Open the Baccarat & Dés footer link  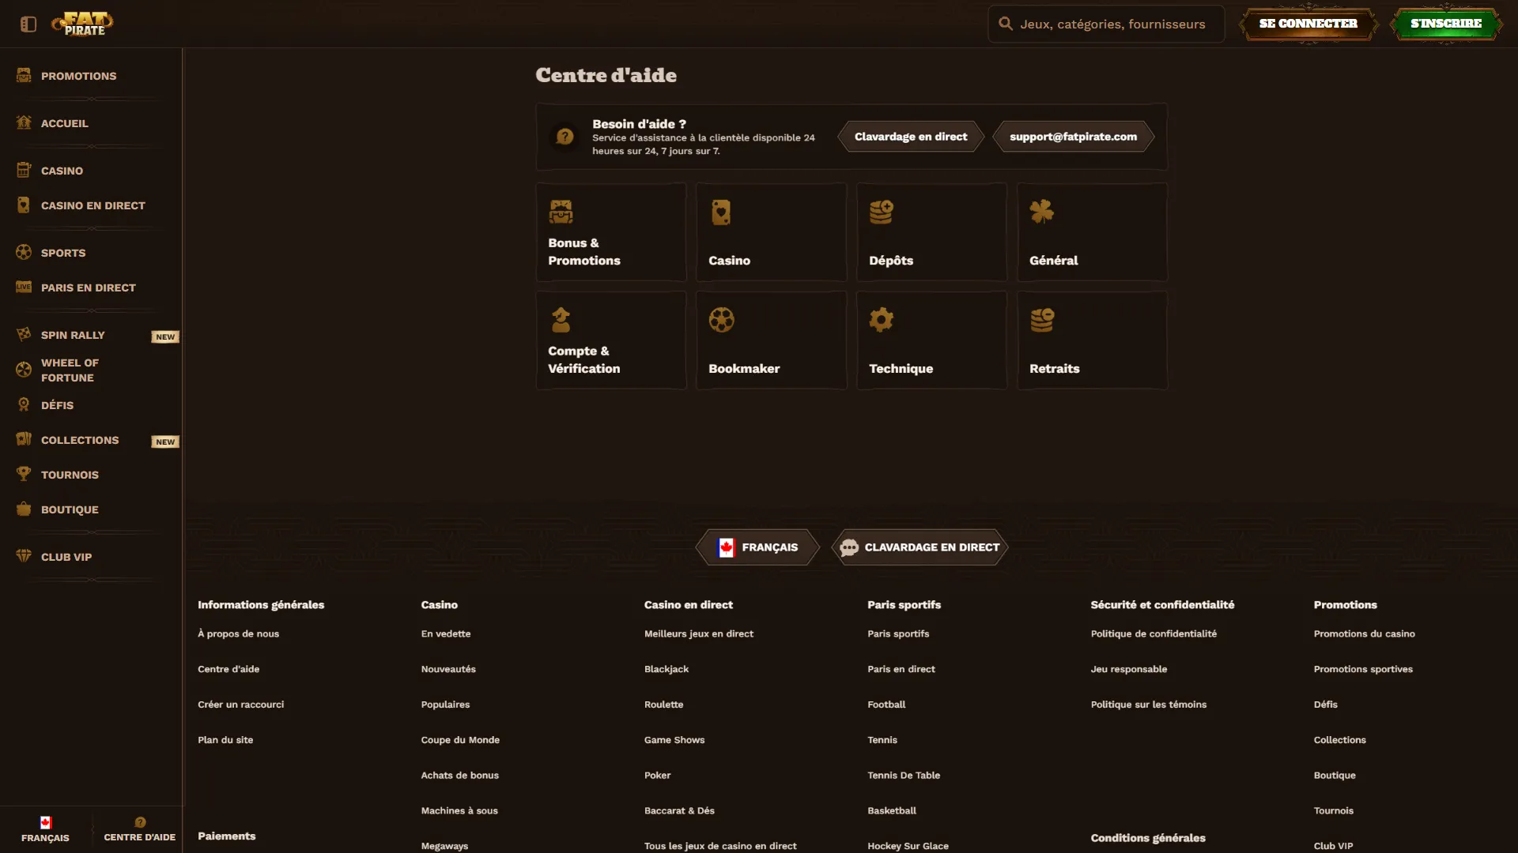click(679, 810)
